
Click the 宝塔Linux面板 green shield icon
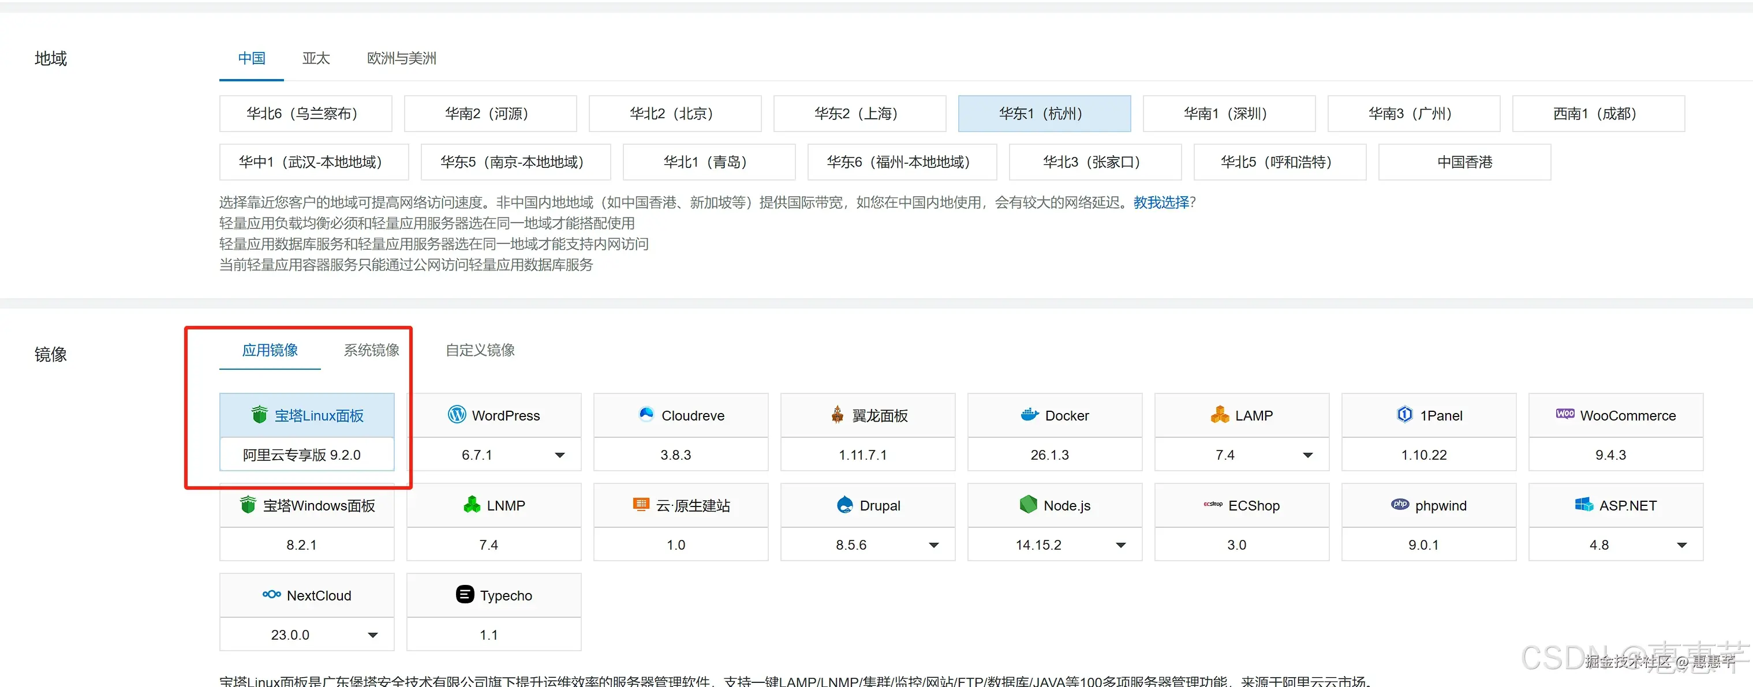tap(259, 414)
